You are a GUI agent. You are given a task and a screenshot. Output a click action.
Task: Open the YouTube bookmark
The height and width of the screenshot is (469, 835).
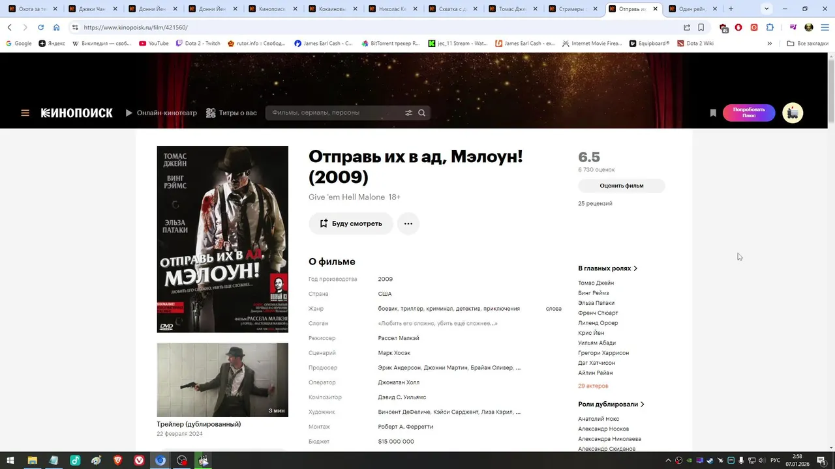(154, 43)
